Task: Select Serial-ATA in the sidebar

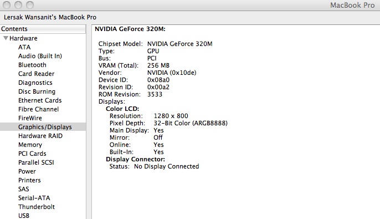Action: click(34, 198)
